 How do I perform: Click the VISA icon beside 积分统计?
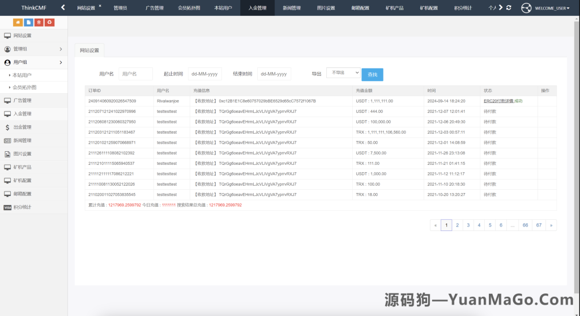7,207
